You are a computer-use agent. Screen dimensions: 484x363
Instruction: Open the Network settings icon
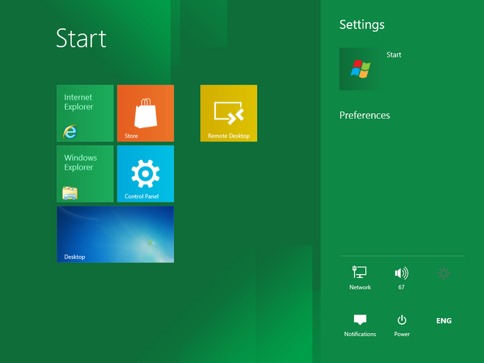pos(360,278)
